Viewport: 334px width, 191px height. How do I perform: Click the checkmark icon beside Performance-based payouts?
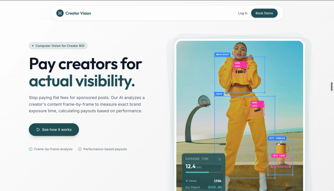(80, 149)
